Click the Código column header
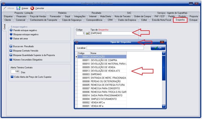 point(84,53)
